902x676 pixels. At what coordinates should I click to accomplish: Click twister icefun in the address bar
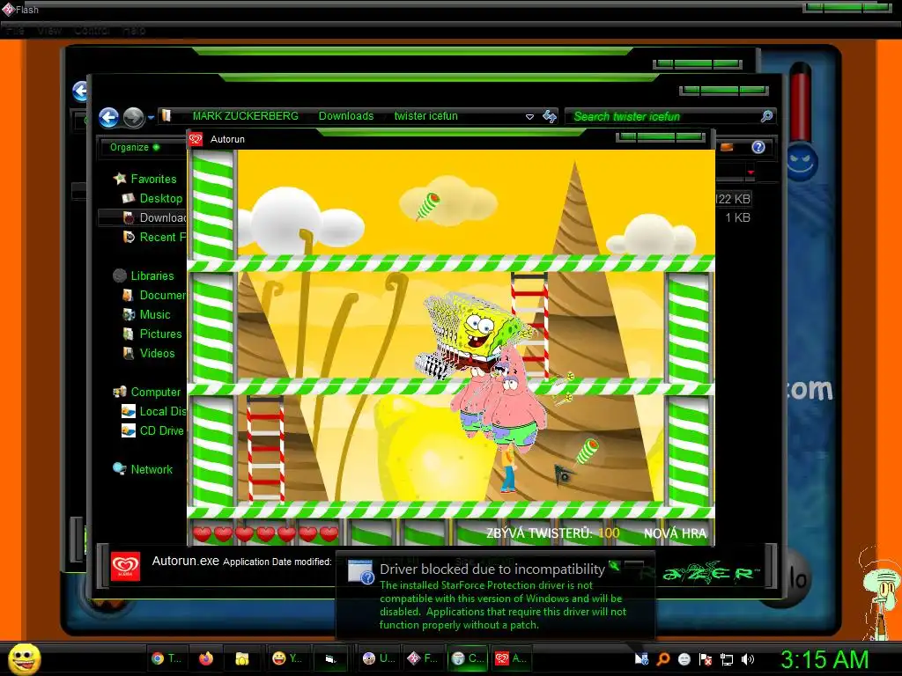pyautogui.click(x=425, y=116)
